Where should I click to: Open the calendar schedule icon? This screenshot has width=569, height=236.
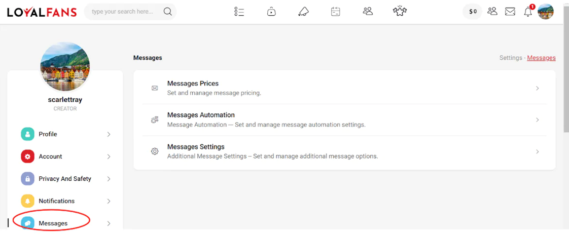[335, 12]
